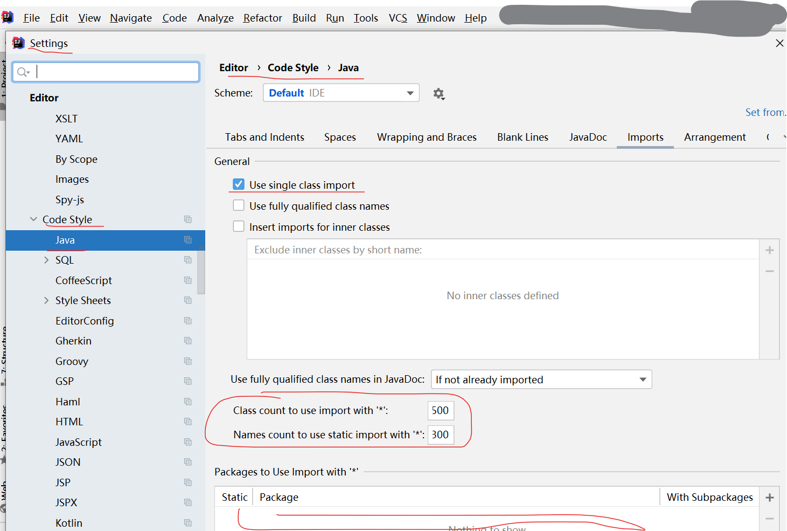This screenshot has width=787, height=531.
Task: Select YAML in the settings tree
Action: point(69,139)
